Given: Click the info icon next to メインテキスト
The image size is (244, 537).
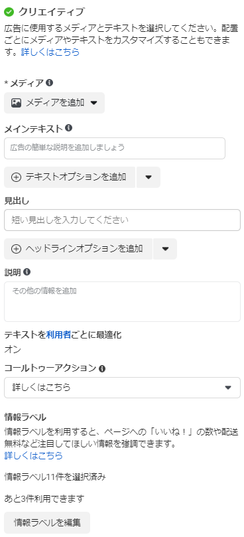Looking at the screenshot, I should pyautogui.click(x=68, y=128).
